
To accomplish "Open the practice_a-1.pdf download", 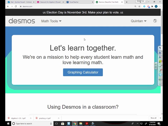I will [x=44, y=118].
